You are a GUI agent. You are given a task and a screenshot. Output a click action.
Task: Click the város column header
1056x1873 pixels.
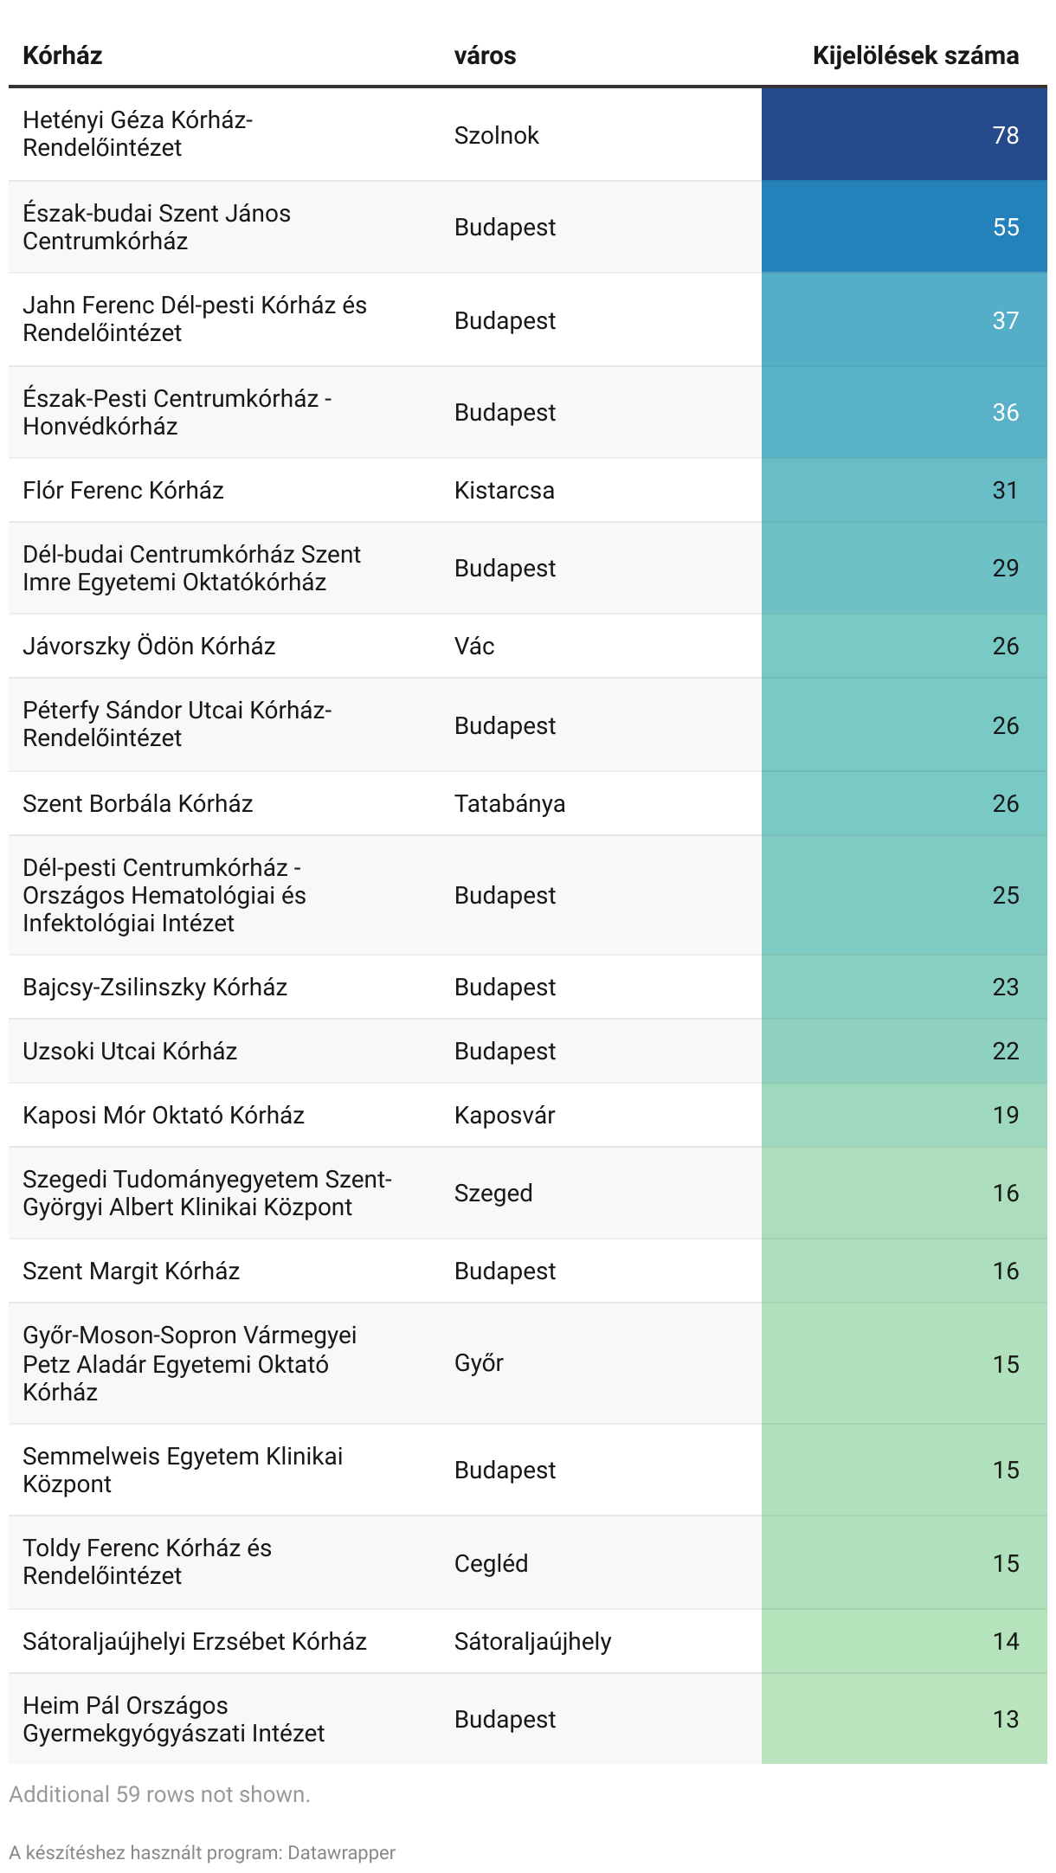pos(485,56)
